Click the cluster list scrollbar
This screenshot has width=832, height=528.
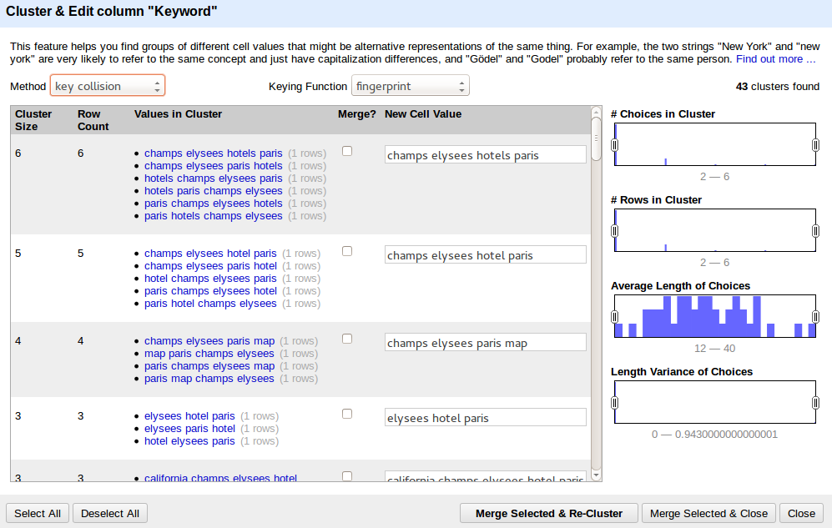point(595,138)
